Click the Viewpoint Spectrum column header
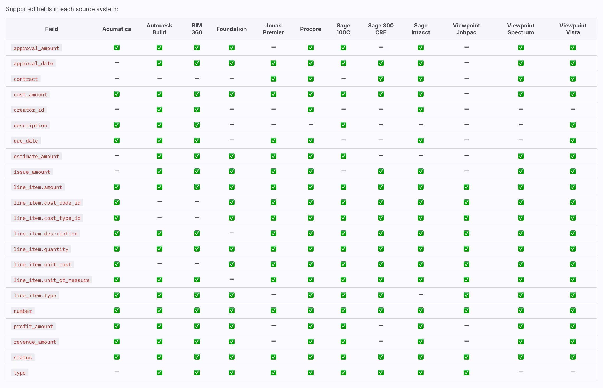The width and height of the screenshot is (603, 388). (x=521, y=29)
